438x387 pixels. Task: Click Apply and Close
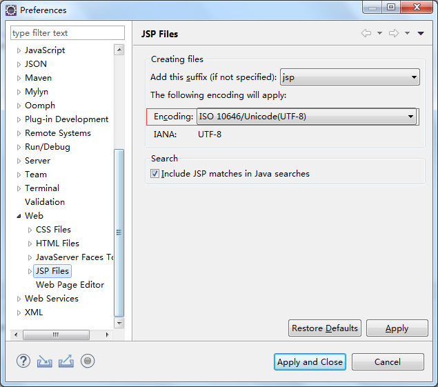click(310, 362)
